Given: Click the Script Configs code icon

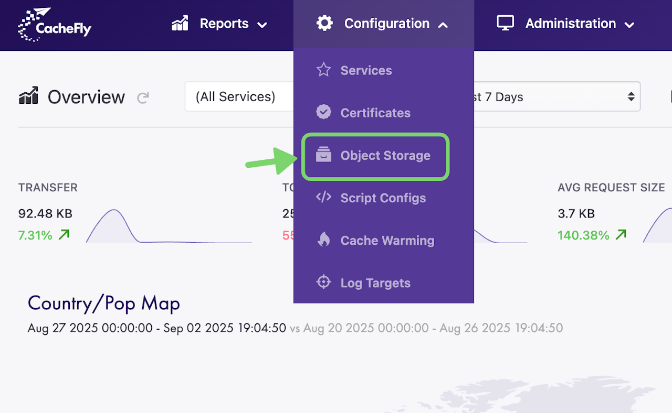Looking at the screenshot, I should pyautogui.click(x=323, y=198).
